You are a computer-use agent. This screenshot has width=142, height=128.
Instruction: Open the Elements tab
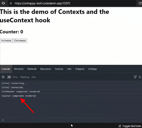[19, 69]
